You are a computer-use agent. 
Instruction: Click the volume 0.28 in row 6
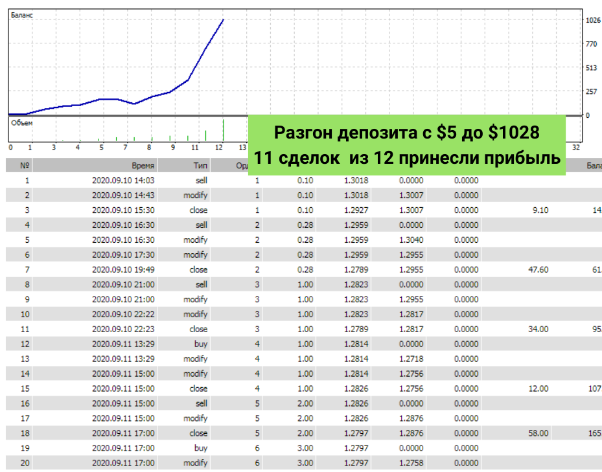(x=305, y=255)
